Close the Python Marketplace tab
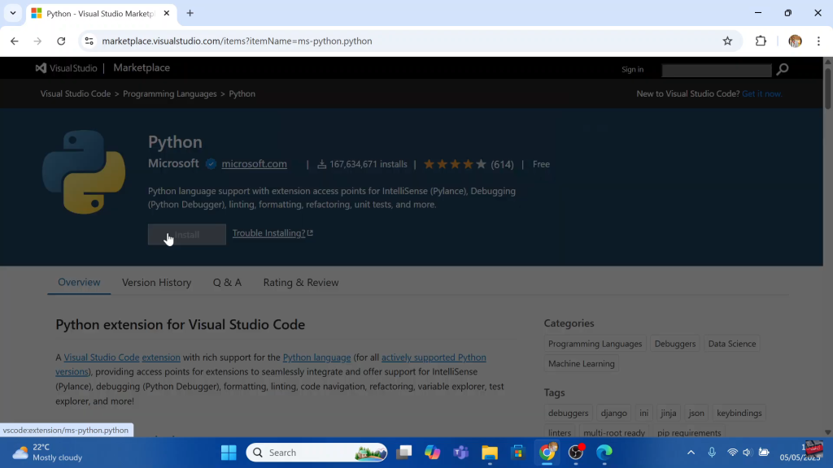Viewport: 833px width, 468px height. tap(166, 13)
